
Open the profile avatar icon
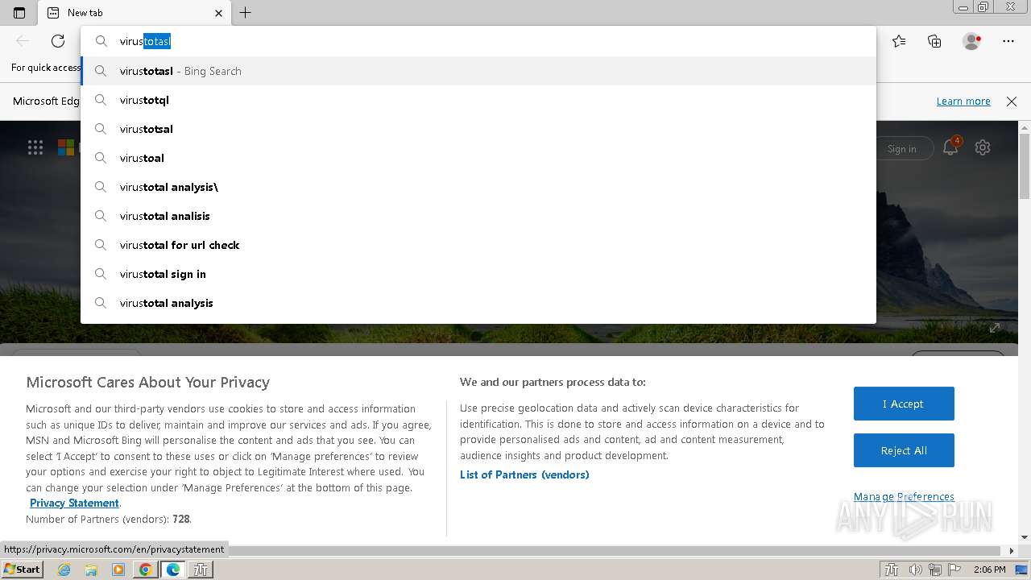click(x=971, y=41)
